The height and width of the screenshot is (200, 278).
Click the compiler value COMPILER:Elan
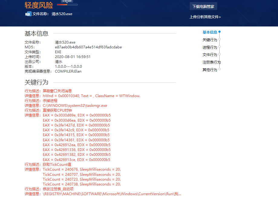tap(68, 71)
